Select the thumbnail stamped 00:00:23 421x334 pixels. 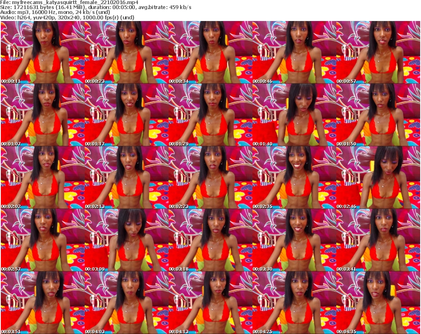click(127, 52)
